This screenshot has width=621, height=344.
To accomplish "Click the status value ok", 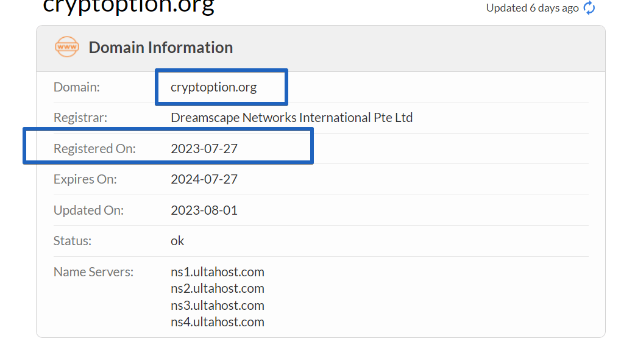I will [x=177, y=240].
